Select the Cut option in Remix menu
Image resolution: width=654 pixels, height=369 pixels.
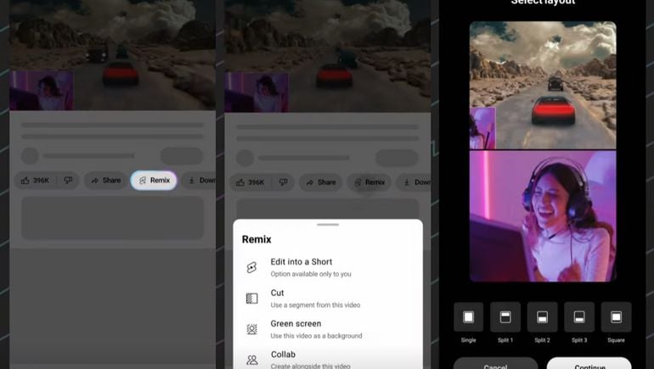coord(302,298)
